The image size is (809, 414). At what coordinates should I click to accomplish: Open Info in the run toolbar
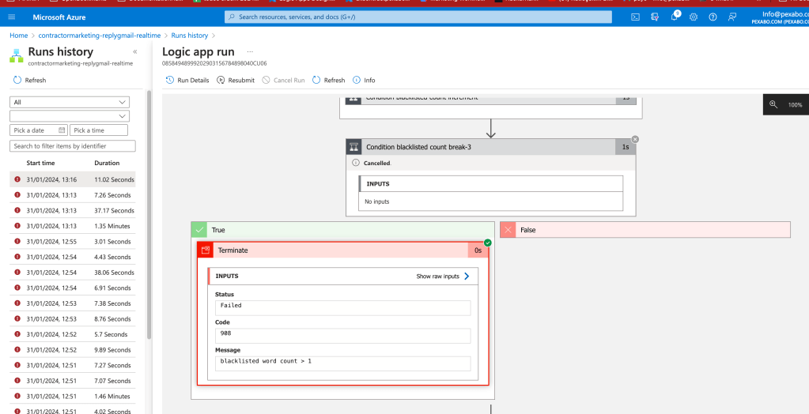coord(364,80)
